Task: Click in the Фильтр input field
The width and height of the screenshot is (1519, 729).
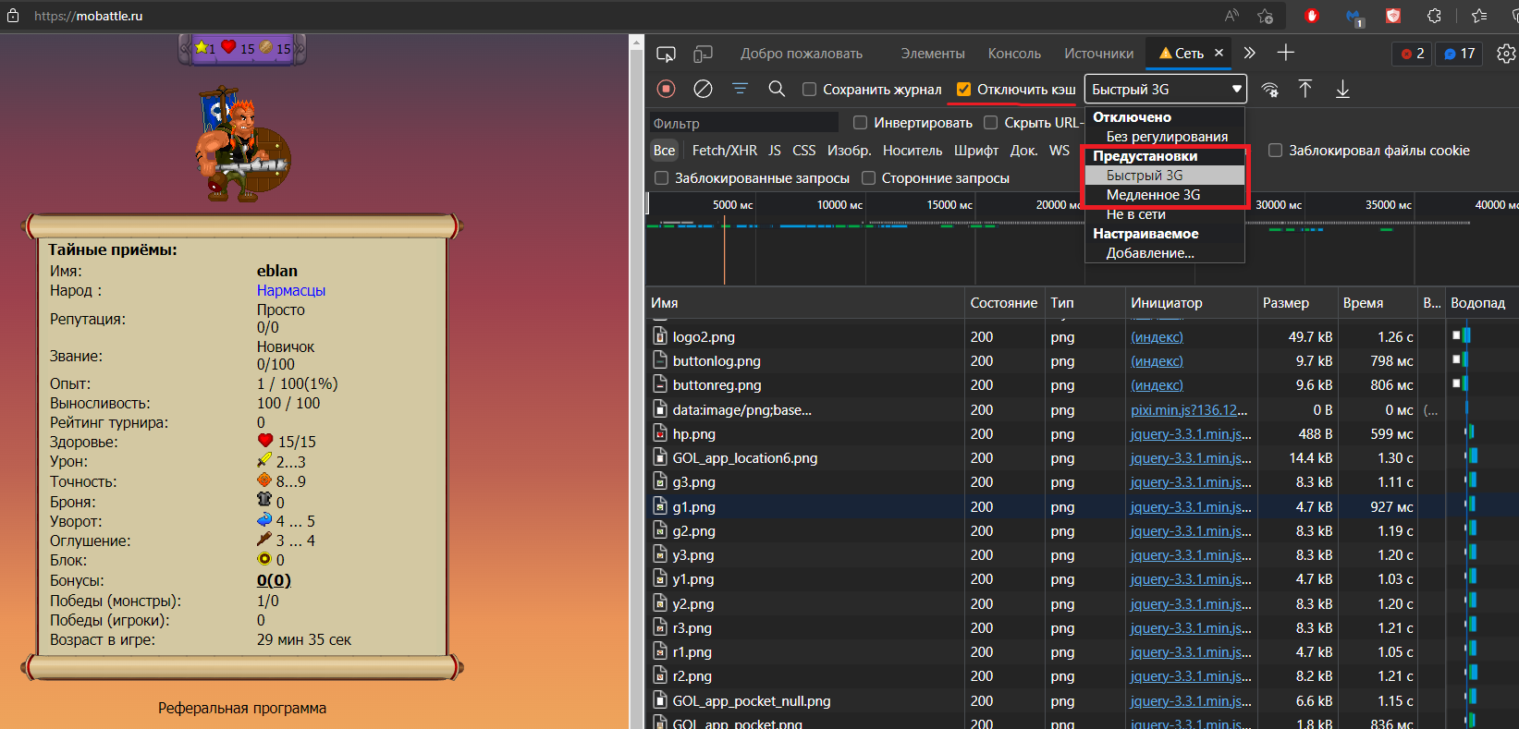Action: point(743,123)
